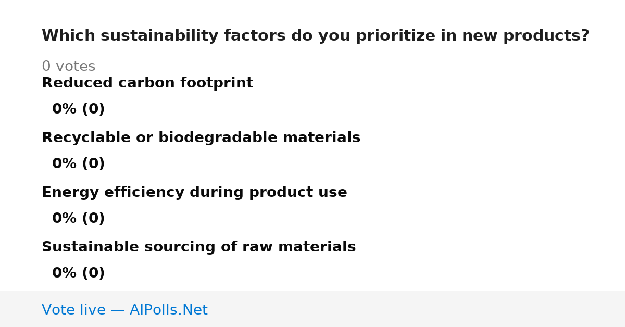Click the word AIPolls.Net in the footer

(x=169, y=310)
